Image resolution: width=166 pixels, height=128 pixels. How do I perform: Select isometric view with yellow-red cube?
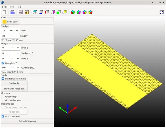point(91,12)
